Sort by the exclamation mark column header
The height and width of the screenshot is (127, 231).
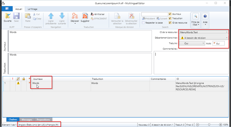pyautogui.click(x=13, y=79)
